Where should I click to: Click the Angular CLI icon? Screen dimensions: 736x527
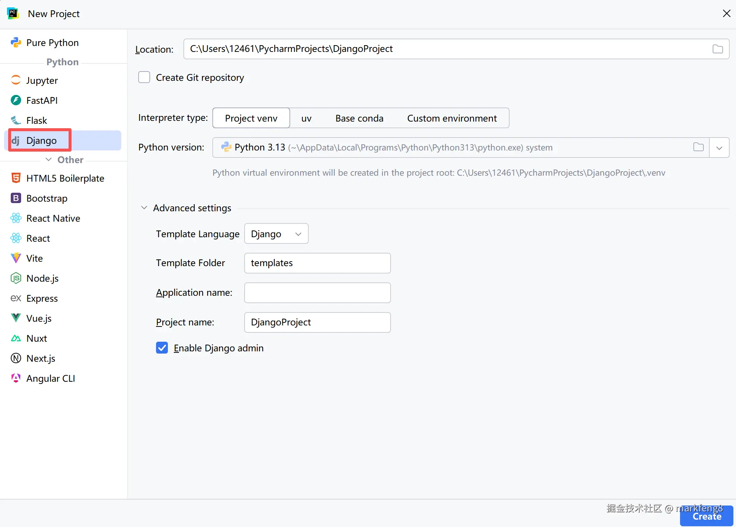(x=16, y=378)
